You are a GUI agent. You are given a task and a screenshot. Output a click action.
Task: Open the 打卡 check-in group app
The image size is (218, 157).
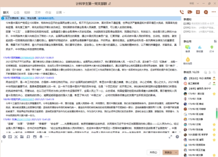(212, 49)
